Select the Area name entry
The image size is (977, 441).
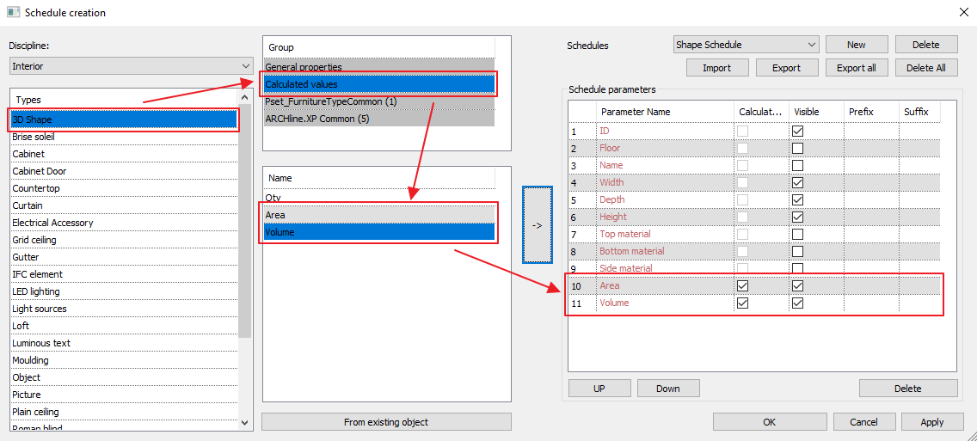pos(378,215)
